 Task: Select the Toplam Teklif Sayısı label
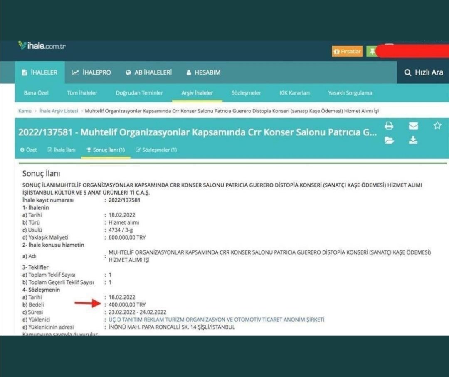49,275
